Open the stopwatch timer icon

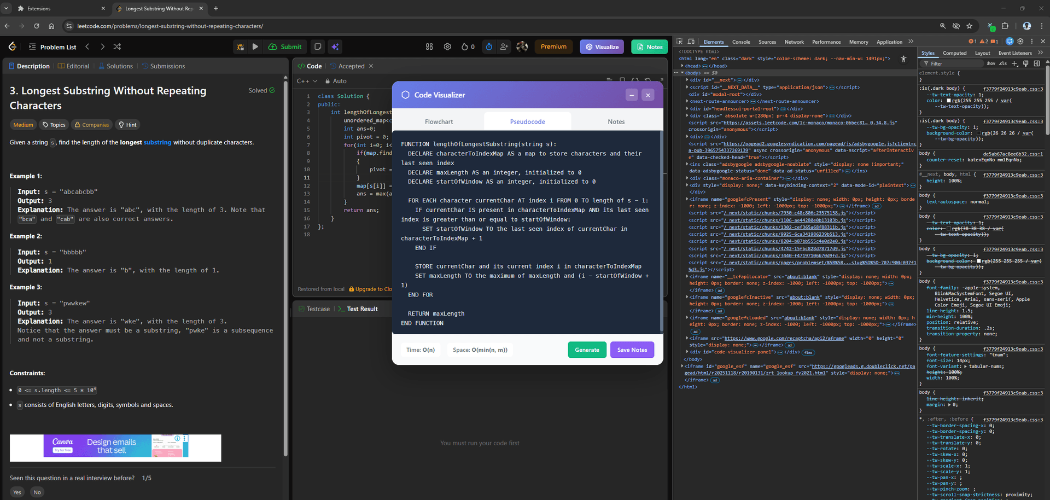489,46
